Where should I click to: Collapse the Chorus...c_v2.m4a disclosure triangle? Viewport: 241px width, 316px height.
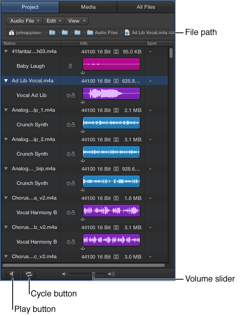click(6, 256)
